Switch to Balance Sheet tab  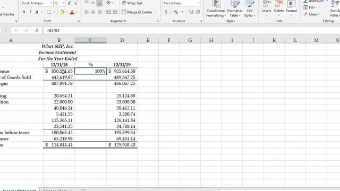55,190
